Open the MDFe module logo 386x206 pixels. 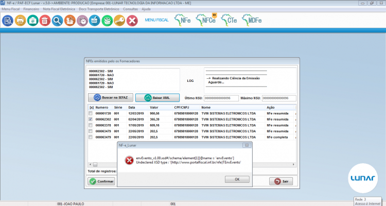(252, 20)
